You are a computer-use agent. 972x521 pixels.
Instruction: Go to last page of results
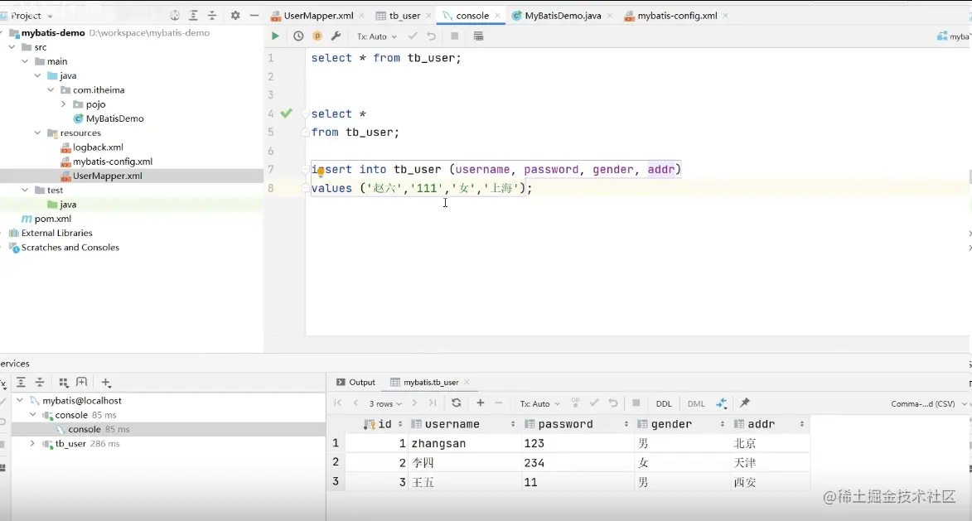433,403
